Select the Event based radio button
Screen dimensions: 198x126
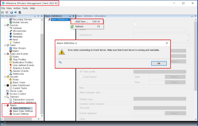81,77
